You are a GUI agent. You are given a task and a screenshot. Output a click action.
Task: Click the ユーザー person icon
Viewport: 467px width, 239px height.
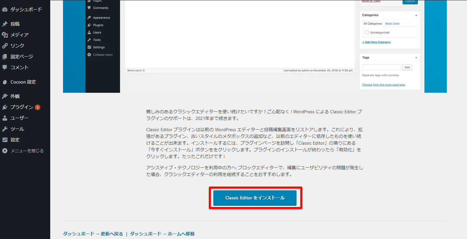pos(5,118)
